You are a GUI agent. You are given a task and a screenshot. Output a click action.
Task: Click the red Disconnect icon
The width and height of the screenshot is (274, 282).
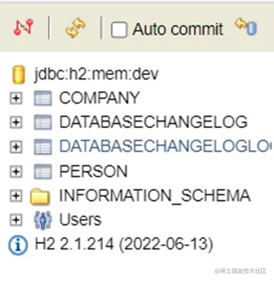tap(23, 27)
